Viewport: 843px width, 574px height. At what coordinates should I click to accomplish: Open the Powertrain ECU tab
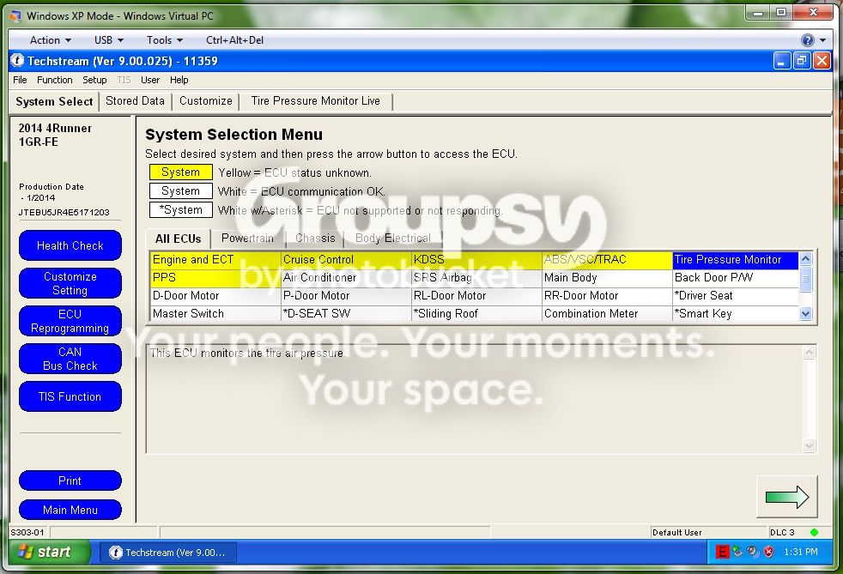(247, 238)
